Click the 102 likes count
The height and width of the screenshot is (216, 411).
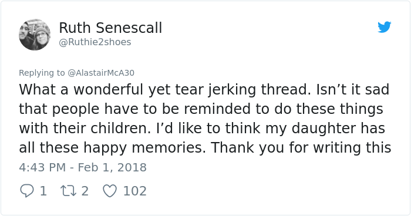134,191
